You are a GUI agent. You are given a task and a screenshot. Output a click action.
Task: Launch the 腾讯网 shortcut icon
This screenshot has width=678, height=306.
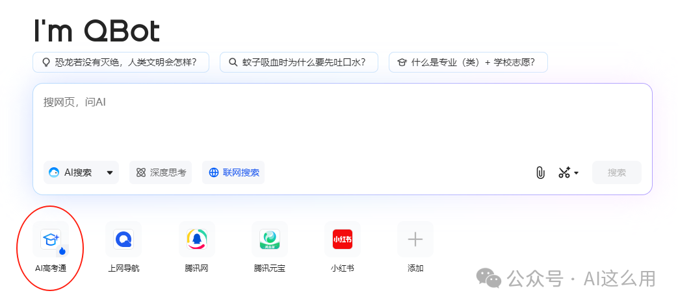point(196,239)
